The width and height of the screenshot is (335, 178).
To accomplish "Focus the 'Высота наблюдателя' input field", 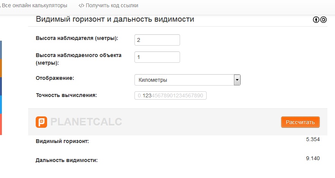I will [157, 40].
